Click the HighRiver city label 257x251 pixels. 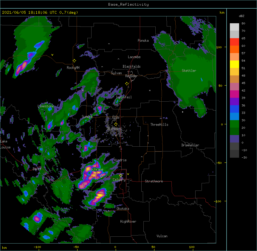128,221
